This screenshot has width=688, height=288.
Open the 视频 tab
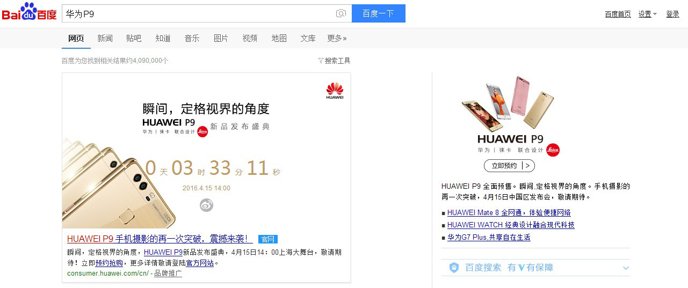pyautogui.click(x=250, y=38)
